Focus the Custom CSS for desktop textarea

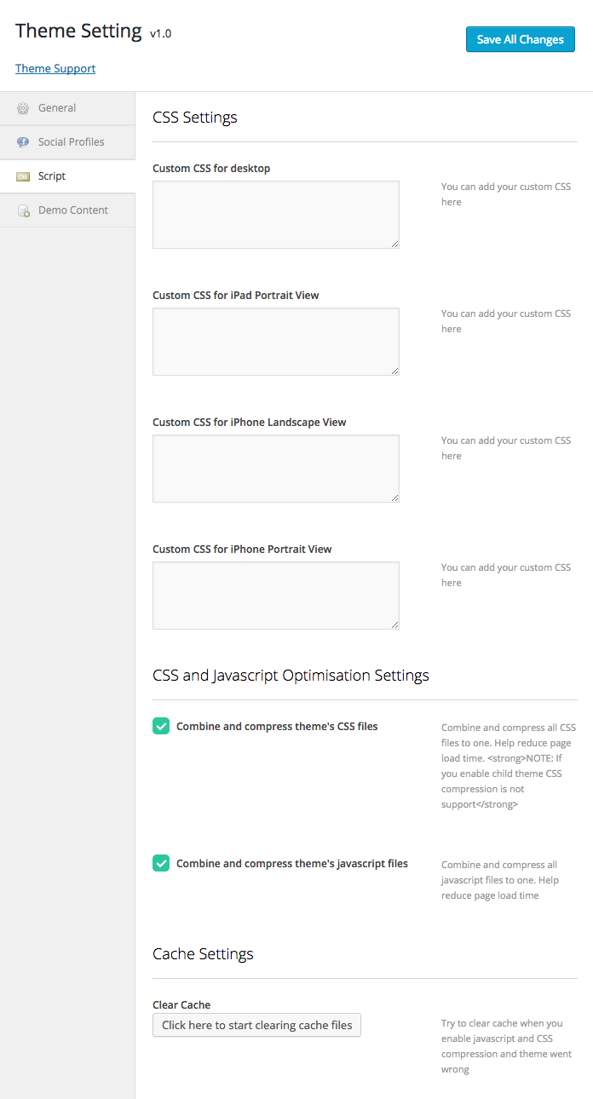pos(275,214)
